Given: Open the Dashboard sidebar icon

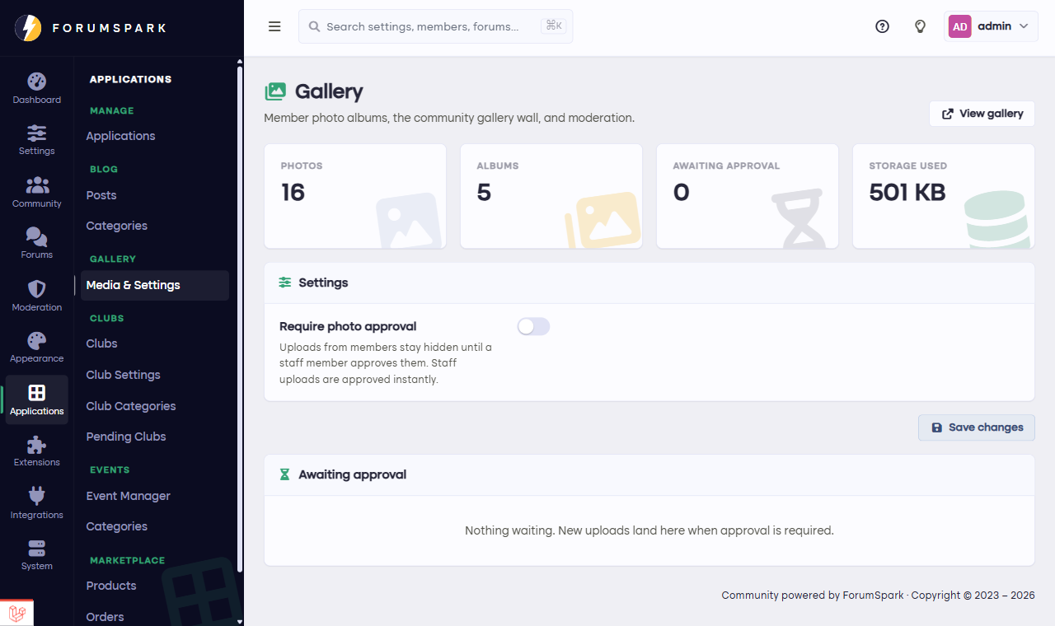Looking at the screenshot, I should tap(37, 82).
